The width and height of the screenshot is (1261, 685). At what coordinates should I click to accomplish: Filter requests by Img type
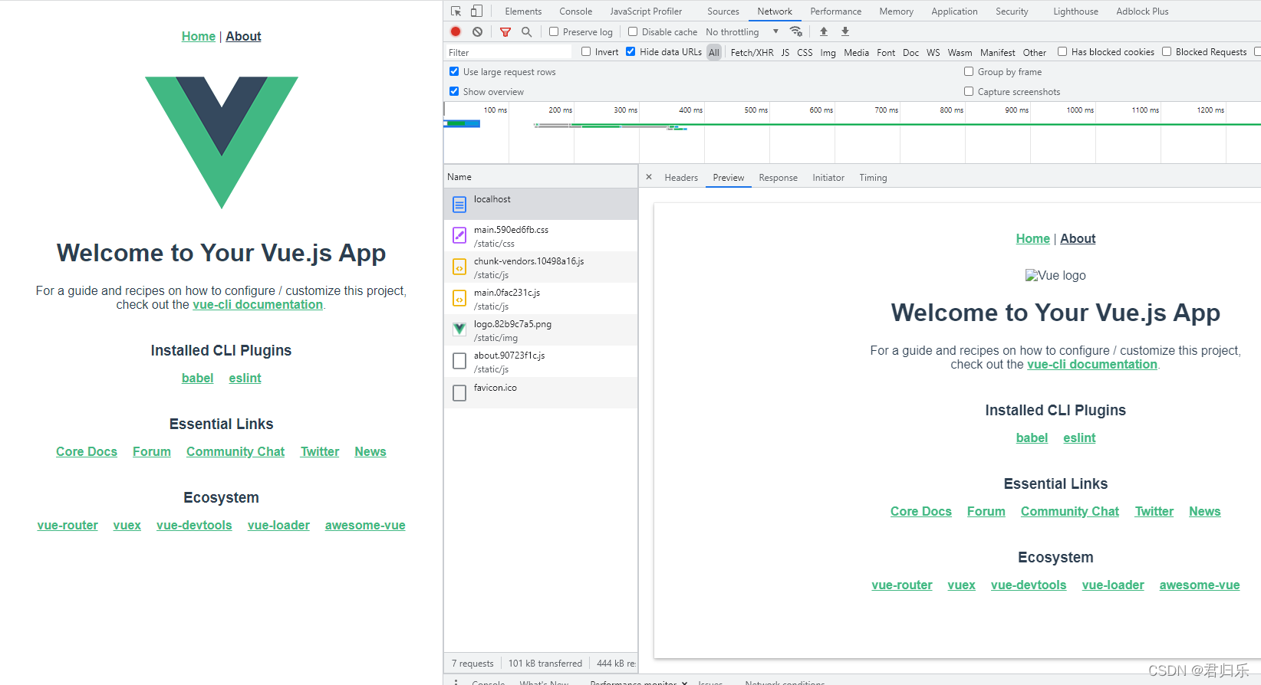828,52
